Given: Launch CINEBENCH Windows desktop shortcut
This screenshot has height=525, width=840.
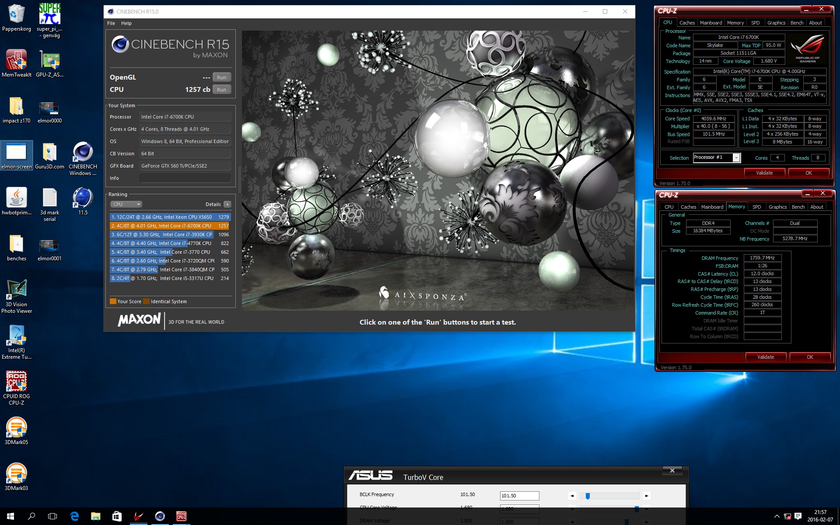Looking at the screenshot, I should point(83,158).
